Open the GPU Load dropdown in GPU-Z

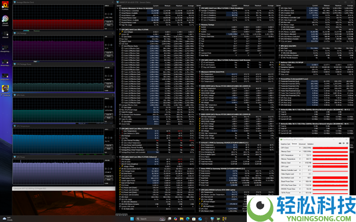pyautogui.click(x=300, y=166)
